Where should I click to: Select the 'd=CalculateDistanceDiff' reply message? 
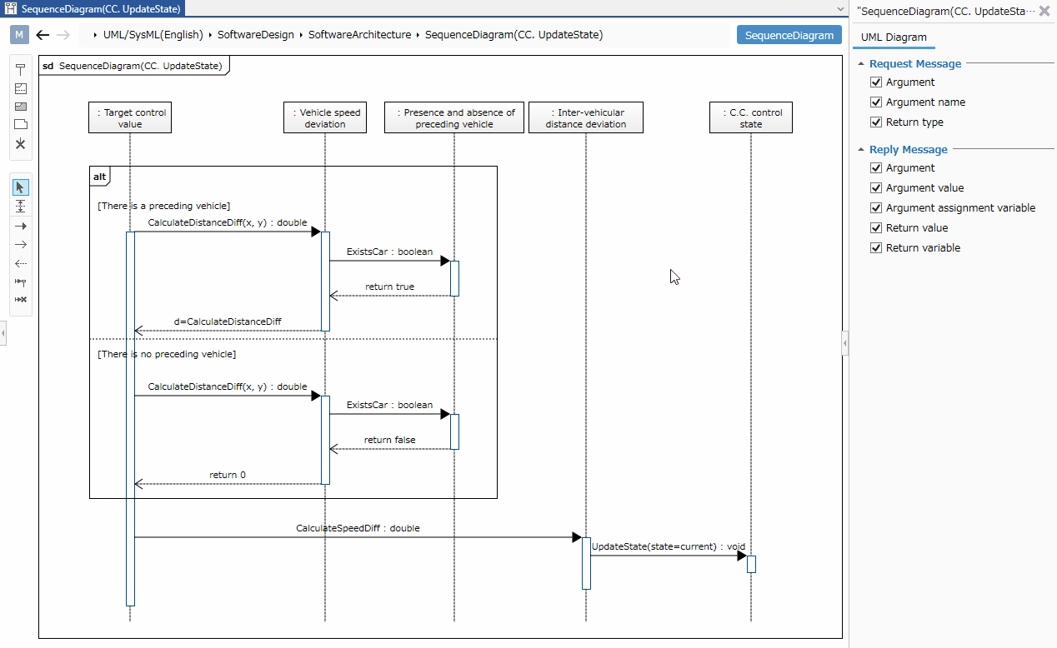click(x=228, y=322)
